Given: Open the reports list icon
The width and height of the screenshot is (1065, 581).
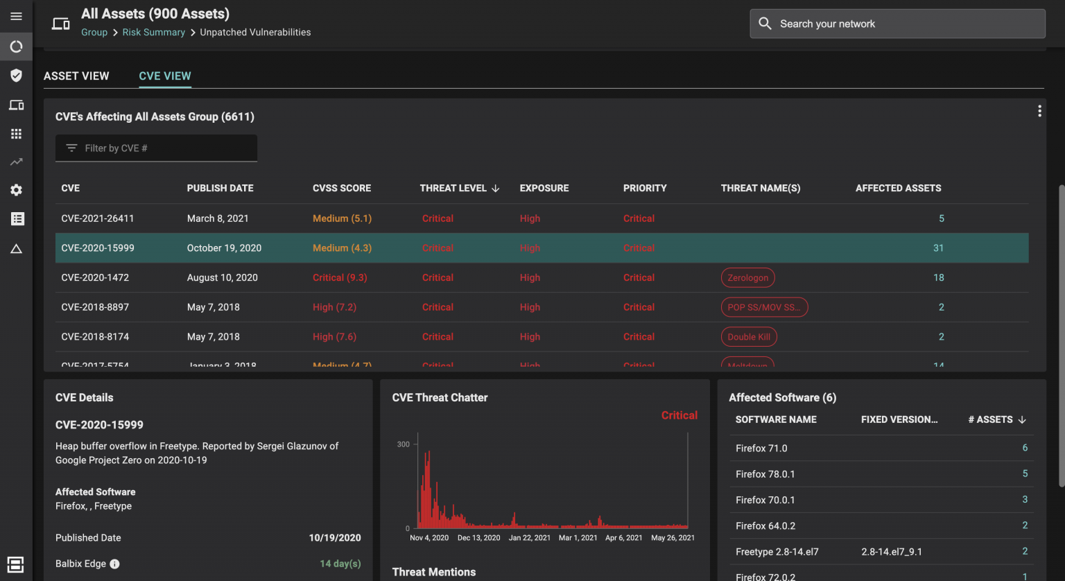Looking at the screenshot, I should [x=16, y=218].
